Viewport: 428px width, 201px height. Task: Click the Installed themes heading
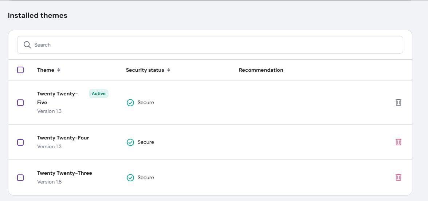(38, 15)
